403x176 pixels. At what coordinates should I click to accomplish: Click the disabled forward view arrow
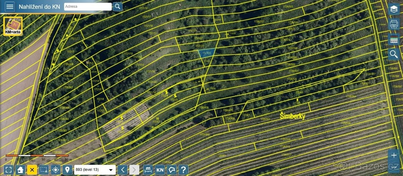pyautogui.click(x=134, y=170)
